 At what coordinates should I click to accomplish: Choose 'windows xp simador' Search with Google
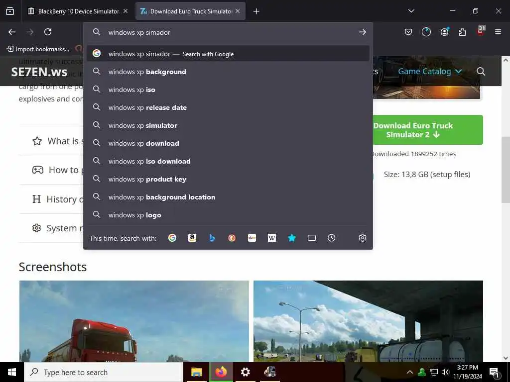(228, 54)
